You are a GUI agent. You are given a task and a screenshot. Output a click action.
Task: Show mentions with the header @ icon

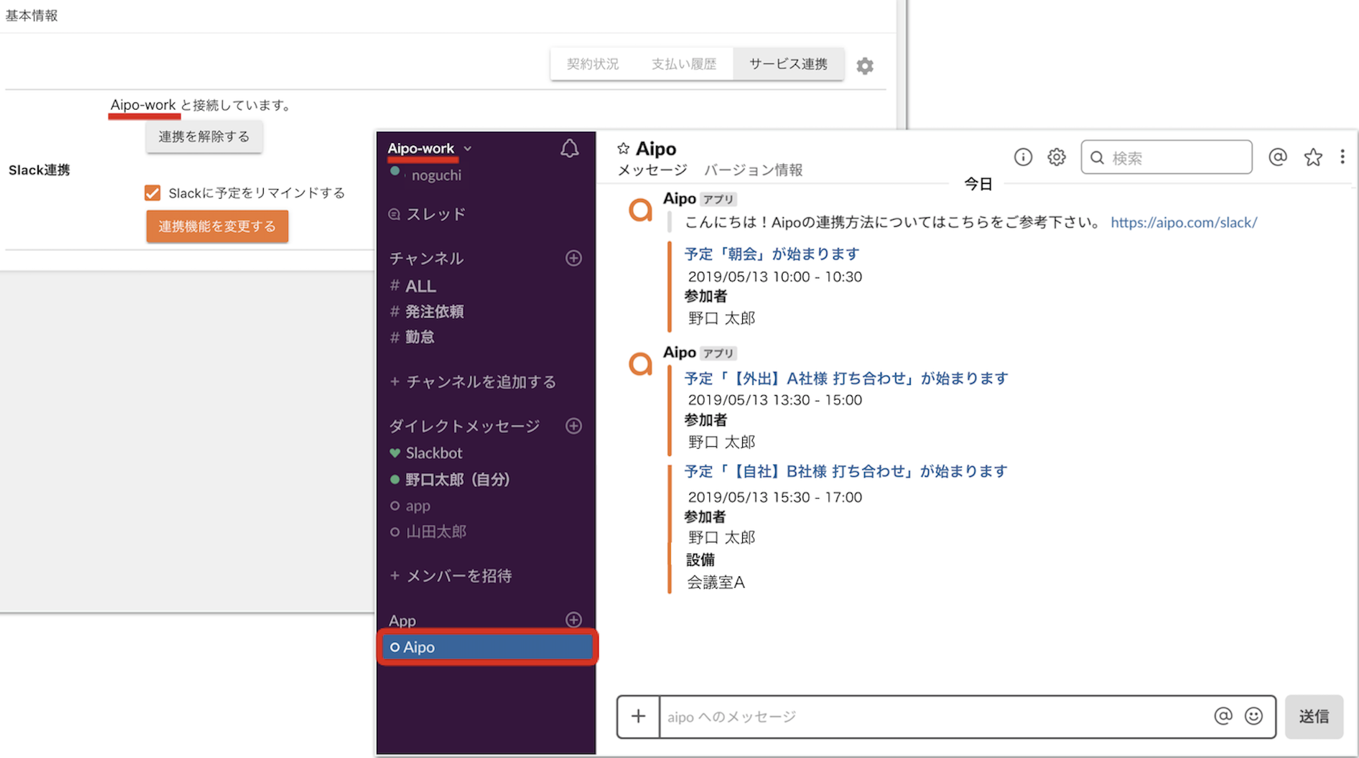pyautogui.click(x=1278, y=157)
